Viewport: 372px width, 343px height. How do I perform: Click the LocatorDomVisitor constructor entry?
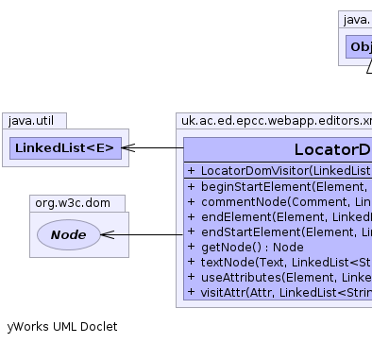[279, 171]
